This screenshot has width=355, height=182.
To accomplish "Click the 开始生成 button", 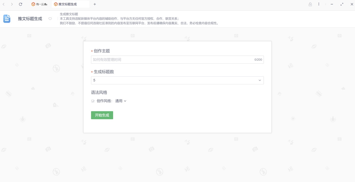I will 102,115.
